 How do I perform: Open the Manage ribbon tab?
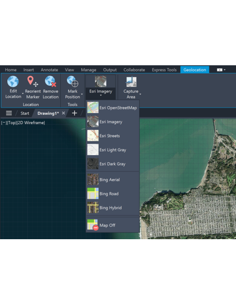(x=89, y=70)
